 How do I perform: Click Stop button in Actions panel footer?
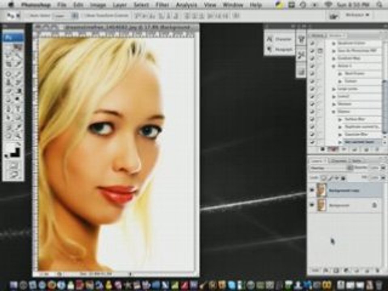(323, 149)
